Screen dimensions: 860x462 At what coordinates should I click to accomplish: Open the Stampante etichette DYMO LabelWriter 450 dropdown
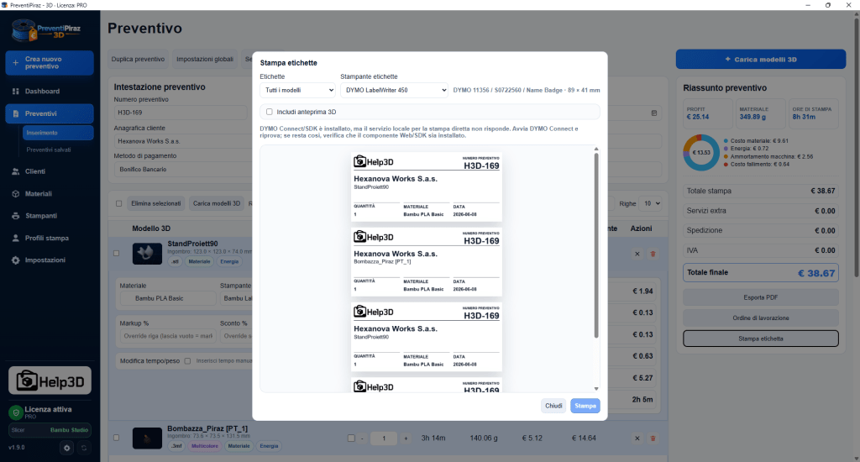[x=395, y=90]
